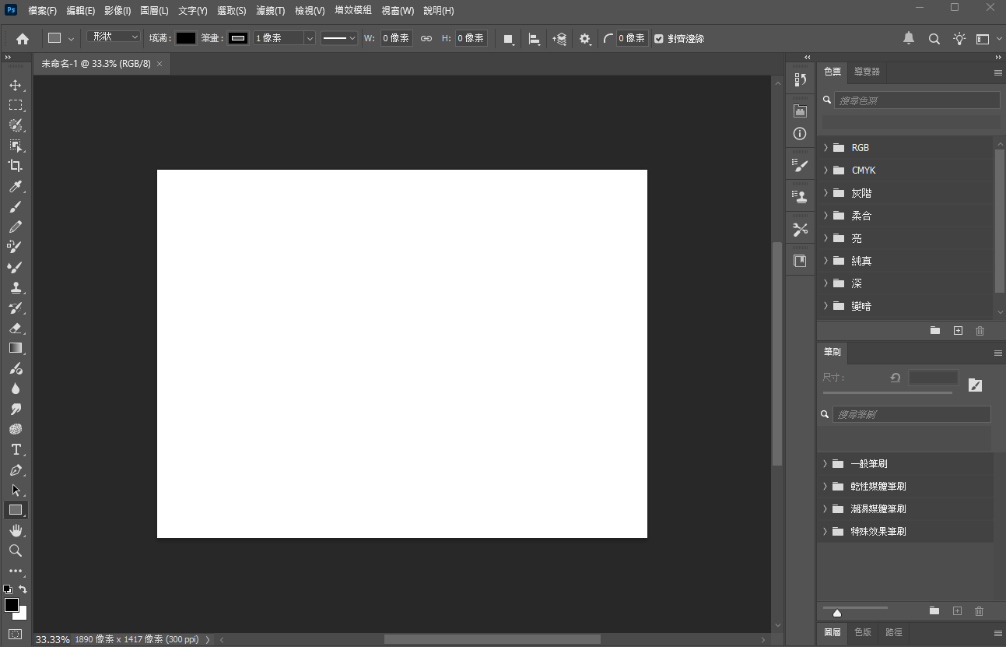
Task: Select the Smudge tool
Action: coord(15,409)
